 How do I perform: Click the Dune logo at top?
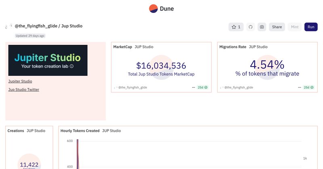click(161, 8)
